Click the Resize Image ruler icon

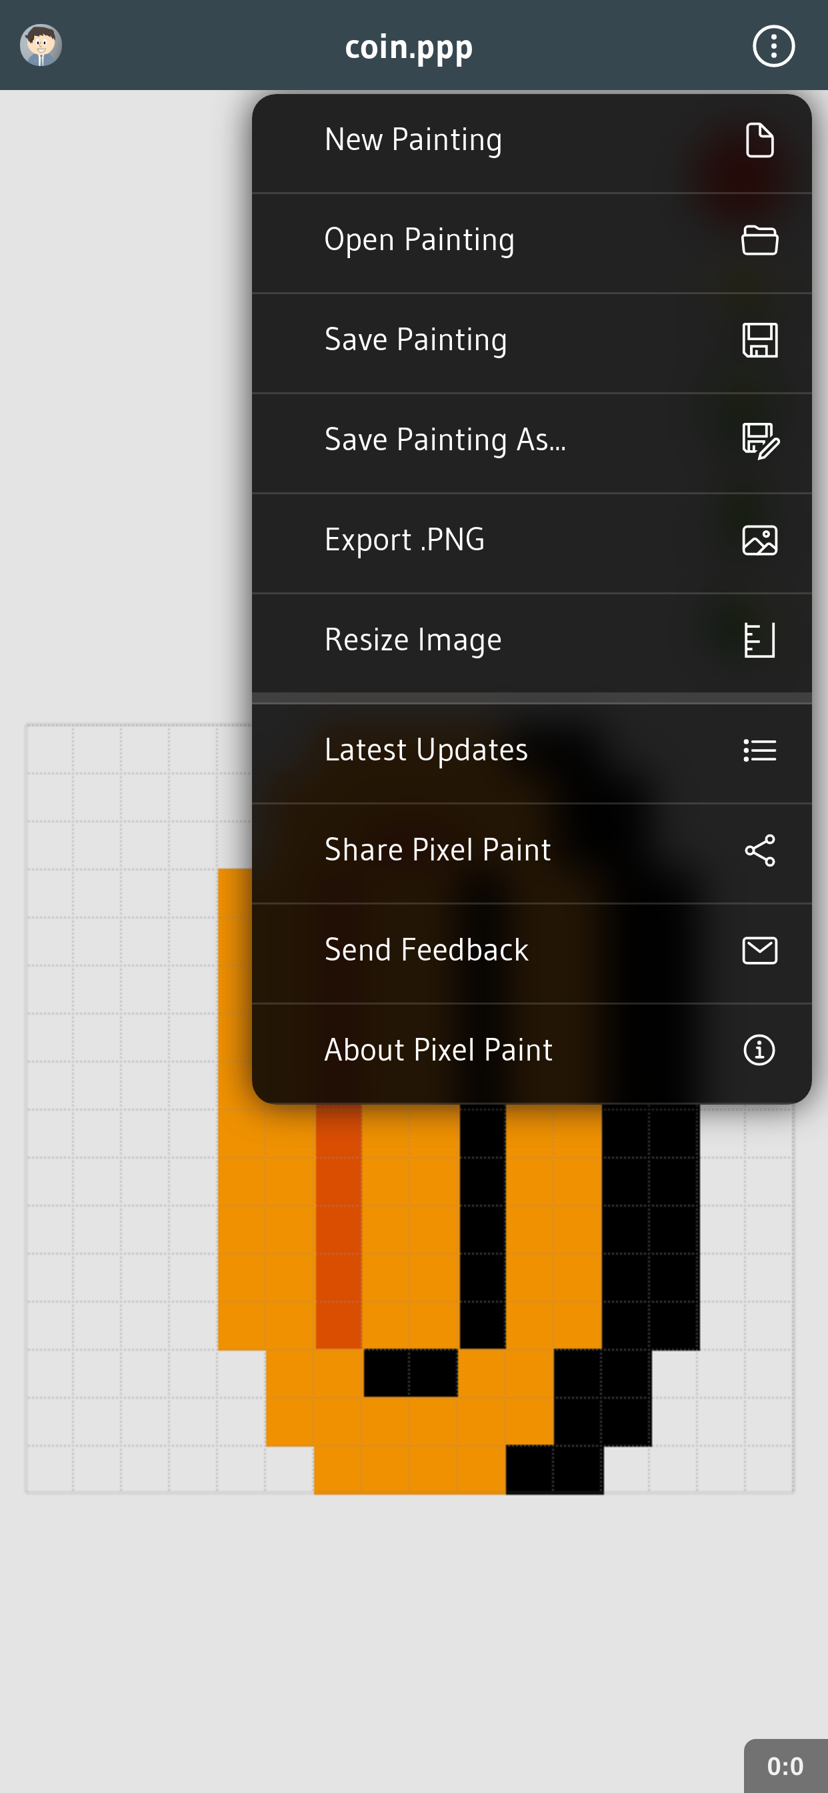(759, 640)
